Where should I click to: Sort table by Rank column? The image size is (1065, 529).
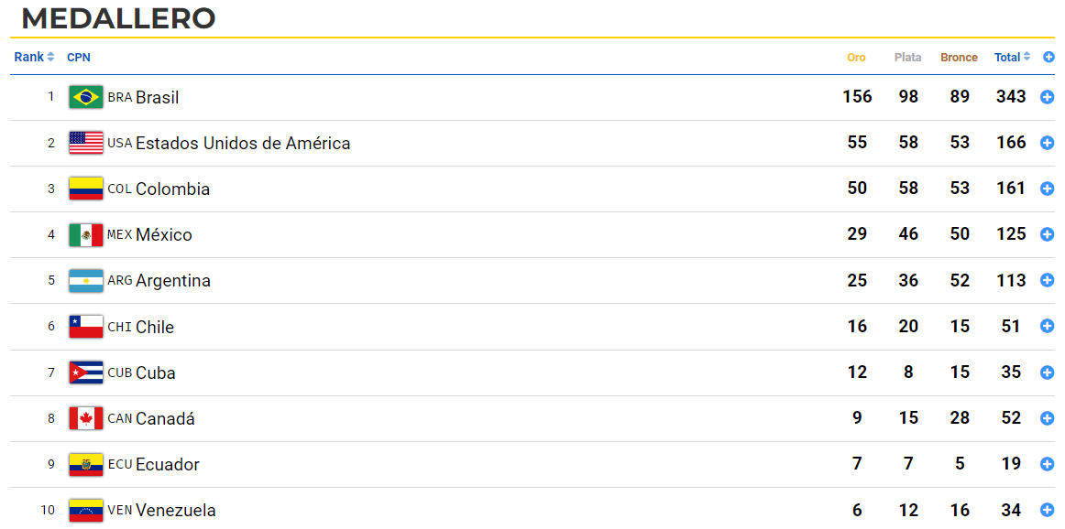tap(34, 57)
